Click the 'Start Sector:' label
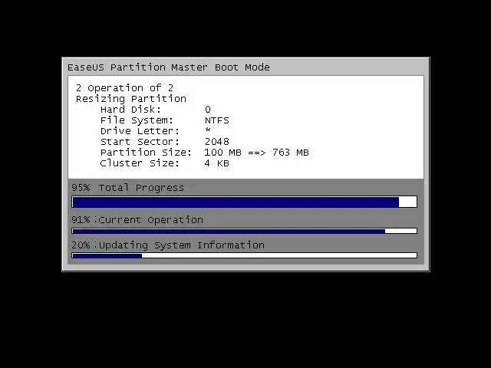Image resolution: width=491 pixels, height=368 pixels. (x=140, y=142)
